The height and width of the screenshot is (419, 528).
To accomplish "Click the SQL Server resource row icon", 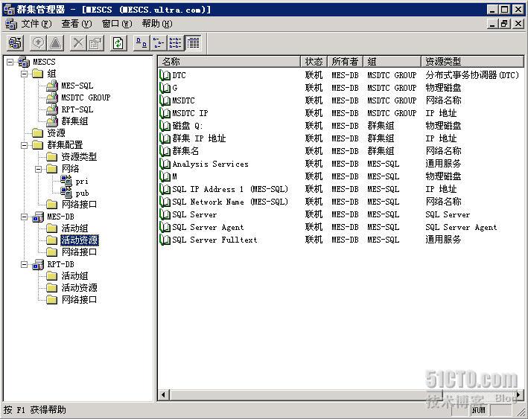I will [165, 214].
